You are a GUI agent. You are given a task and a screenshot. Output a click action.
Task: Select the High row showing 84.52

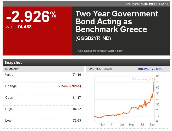tap(43, 109)
